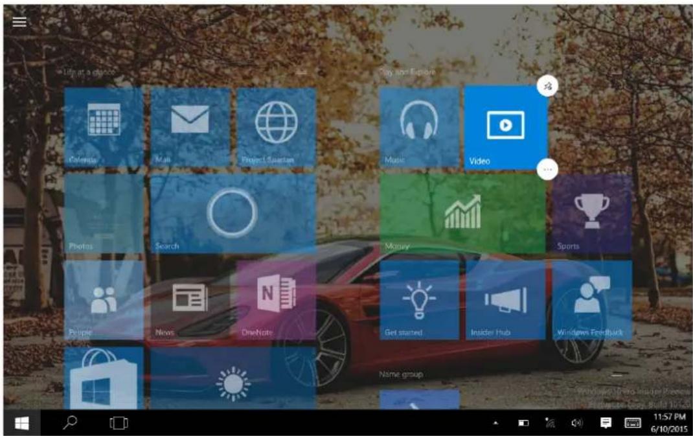
Task: Open the Windows Feedback tile
Action: point(592,300)
